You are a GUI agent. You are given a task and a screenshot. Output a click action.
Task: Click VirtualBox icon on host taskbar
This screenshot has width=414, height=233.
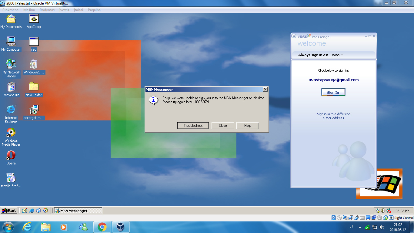point(121,227)
